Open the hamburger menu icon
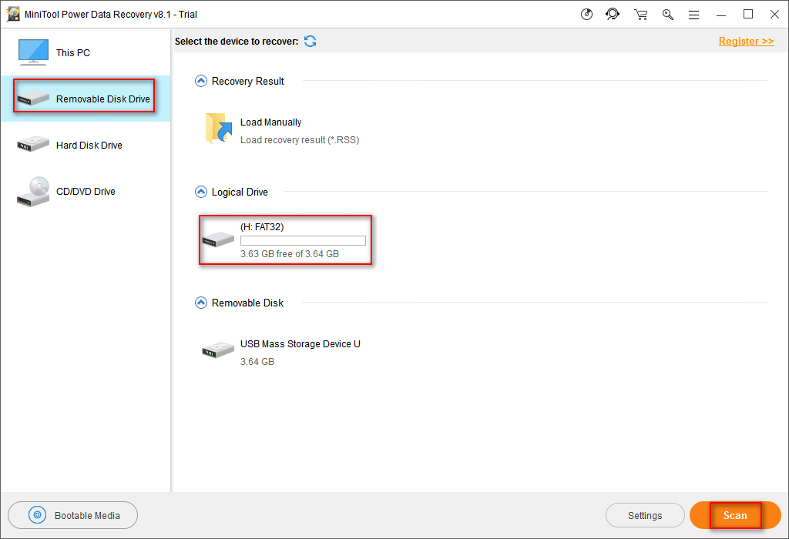The height and width of the screenshot is (539, 789). 694,15
